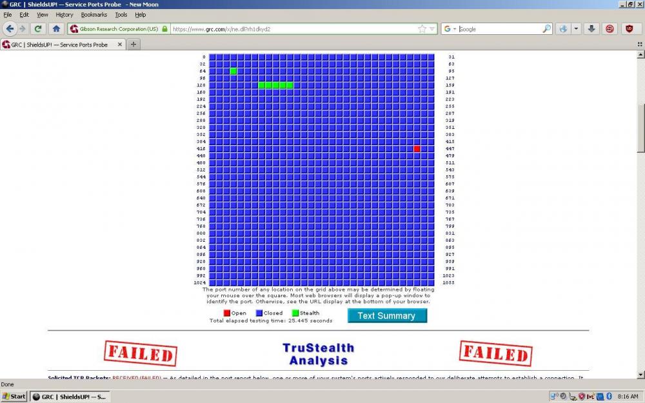
Task: Click the red security shield tray icon
Action: click(582, 397)
